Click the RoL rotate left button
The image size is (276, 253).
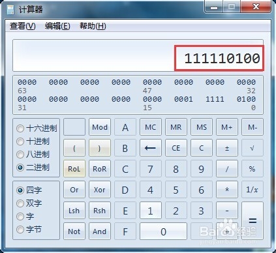coord(74,169)
